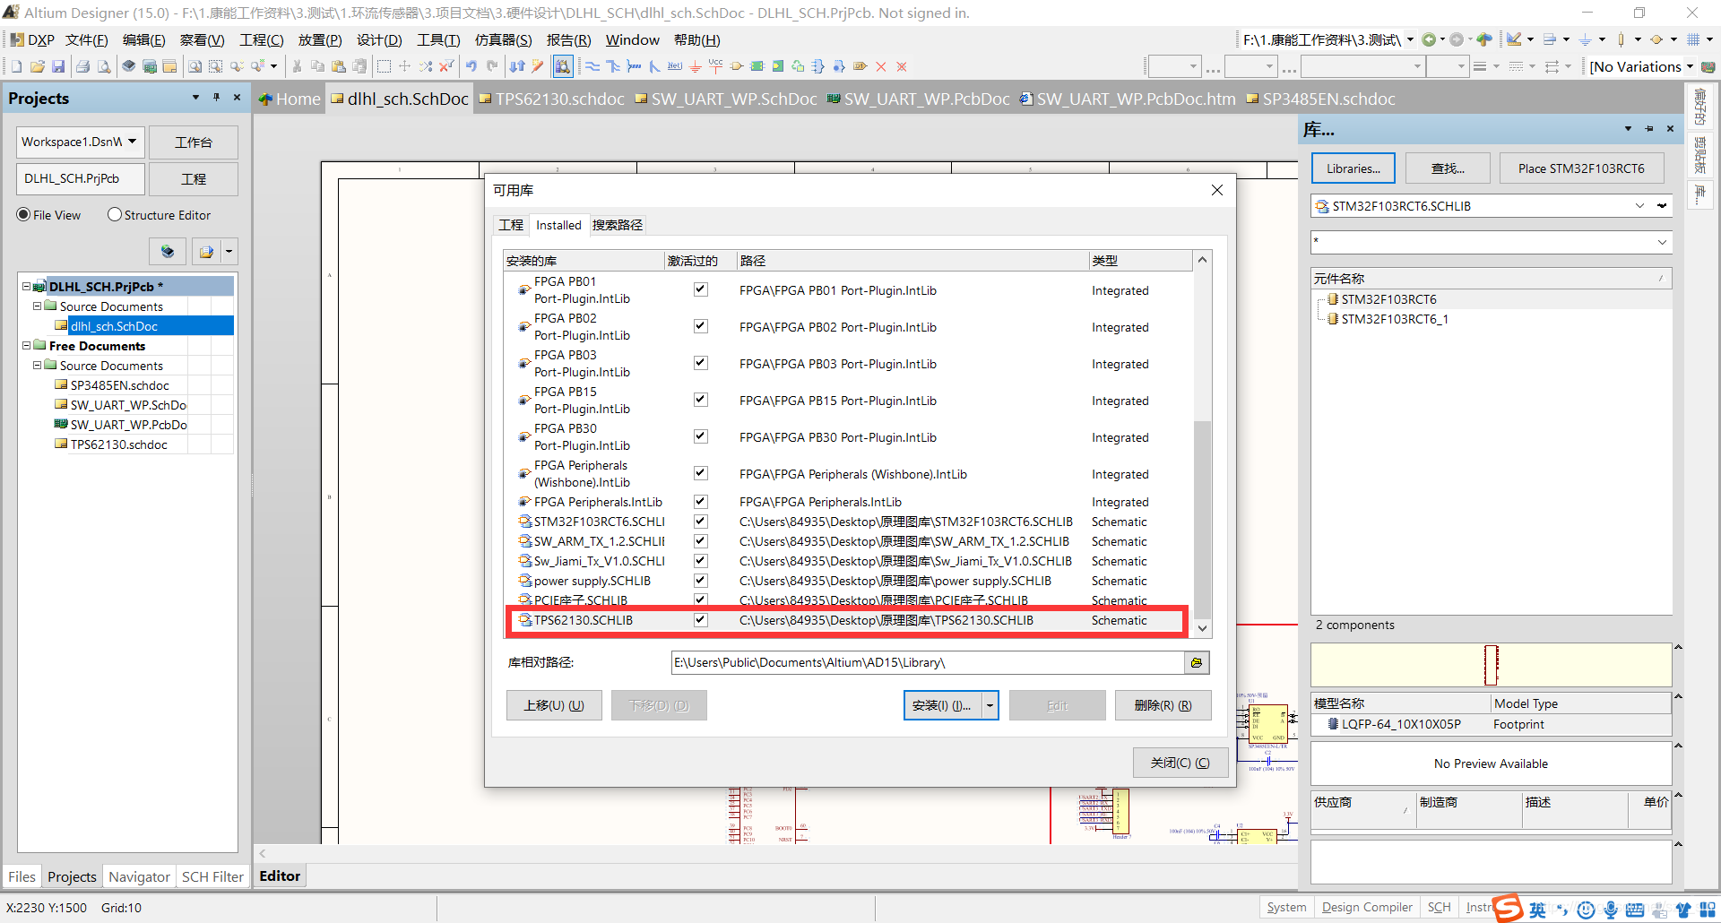Click the Print toolbar icon
1721x923 pixels.
tap(82, 66)
